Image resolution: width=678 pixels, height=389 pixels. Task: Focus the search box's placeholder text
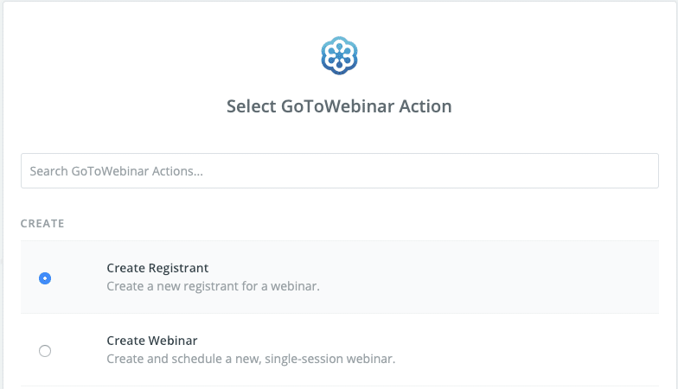point(117,171)
